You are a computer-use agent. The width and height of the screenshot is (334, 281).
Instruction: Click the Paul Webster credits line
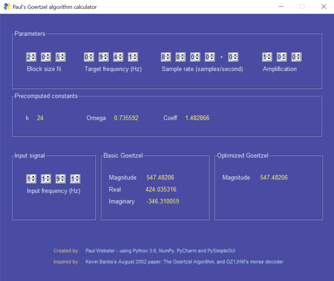[160, 251]
